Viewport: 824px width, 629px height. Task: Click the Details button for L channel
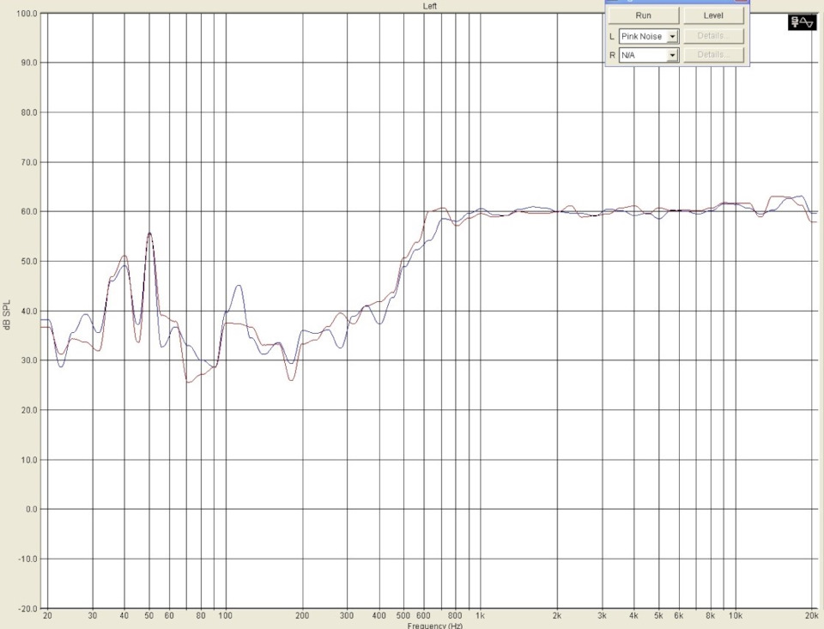pyautogui.click(x=713, y=36)
